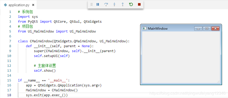Click the MainWindow title text

click(x=158, y=29)
